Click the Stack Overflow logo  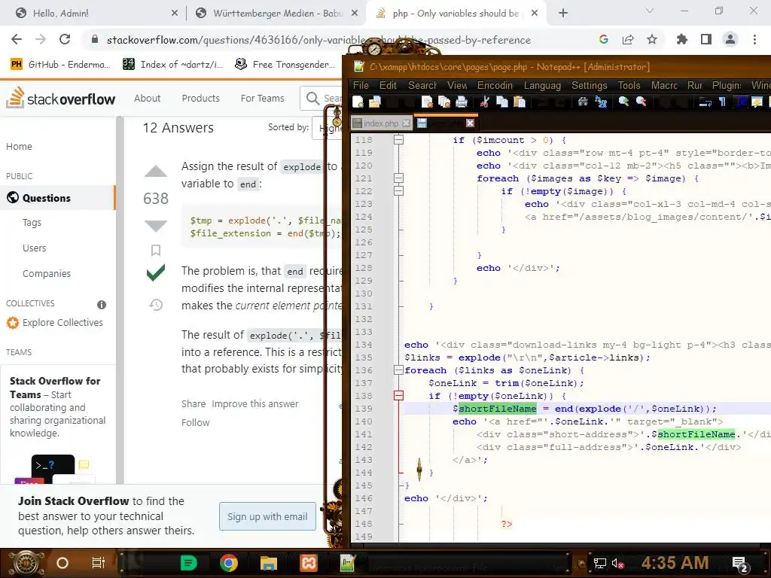(x=61, y=98)
